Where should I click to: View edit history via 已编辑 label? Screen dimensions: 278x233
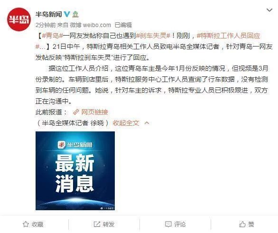123,25
